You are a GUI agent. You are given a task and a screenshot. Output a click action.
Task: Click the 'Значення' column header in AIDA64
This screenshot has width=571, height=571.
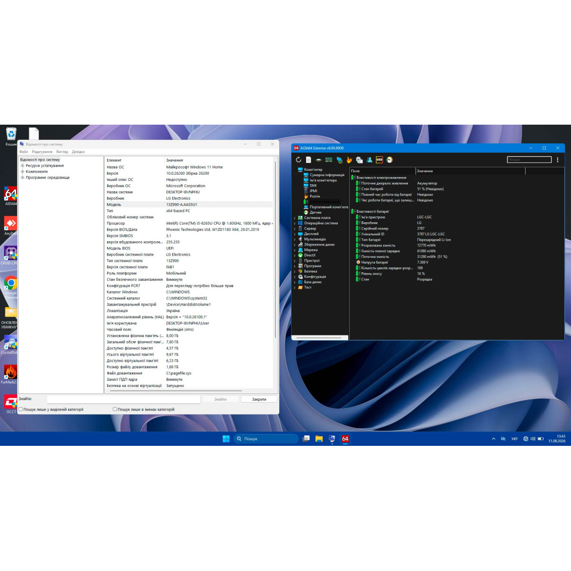(x=470, y=171)
